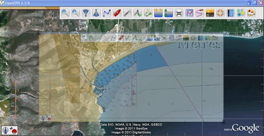Viewport: 264px width, 136px height.
Task: Shift to smaller scale chart with up arrow
Action: click(x=96, y=13)
